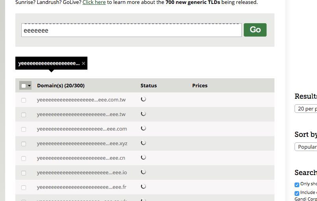Open the '20 per page' results dropdown
Screen dimensions: 317x201
pyautogui.click(x=306, y=109)
